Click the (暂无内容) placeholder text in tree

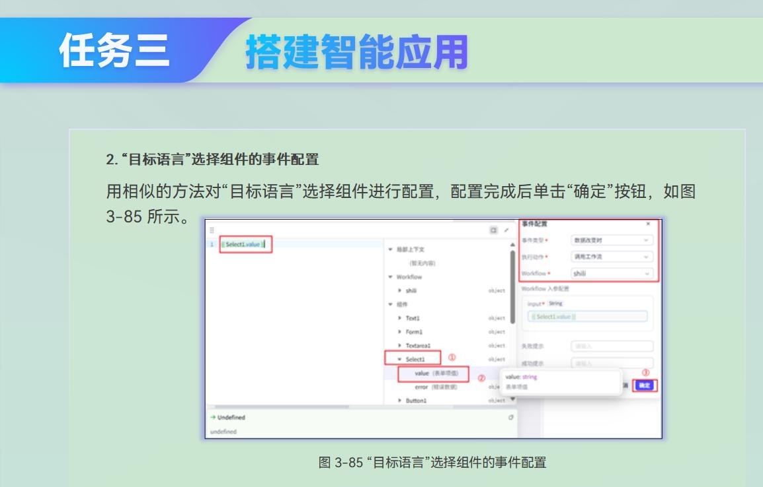422,263
